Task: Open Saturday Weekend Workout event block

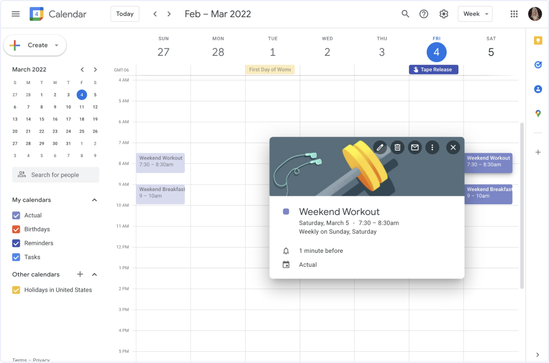Action: (488, 163)
